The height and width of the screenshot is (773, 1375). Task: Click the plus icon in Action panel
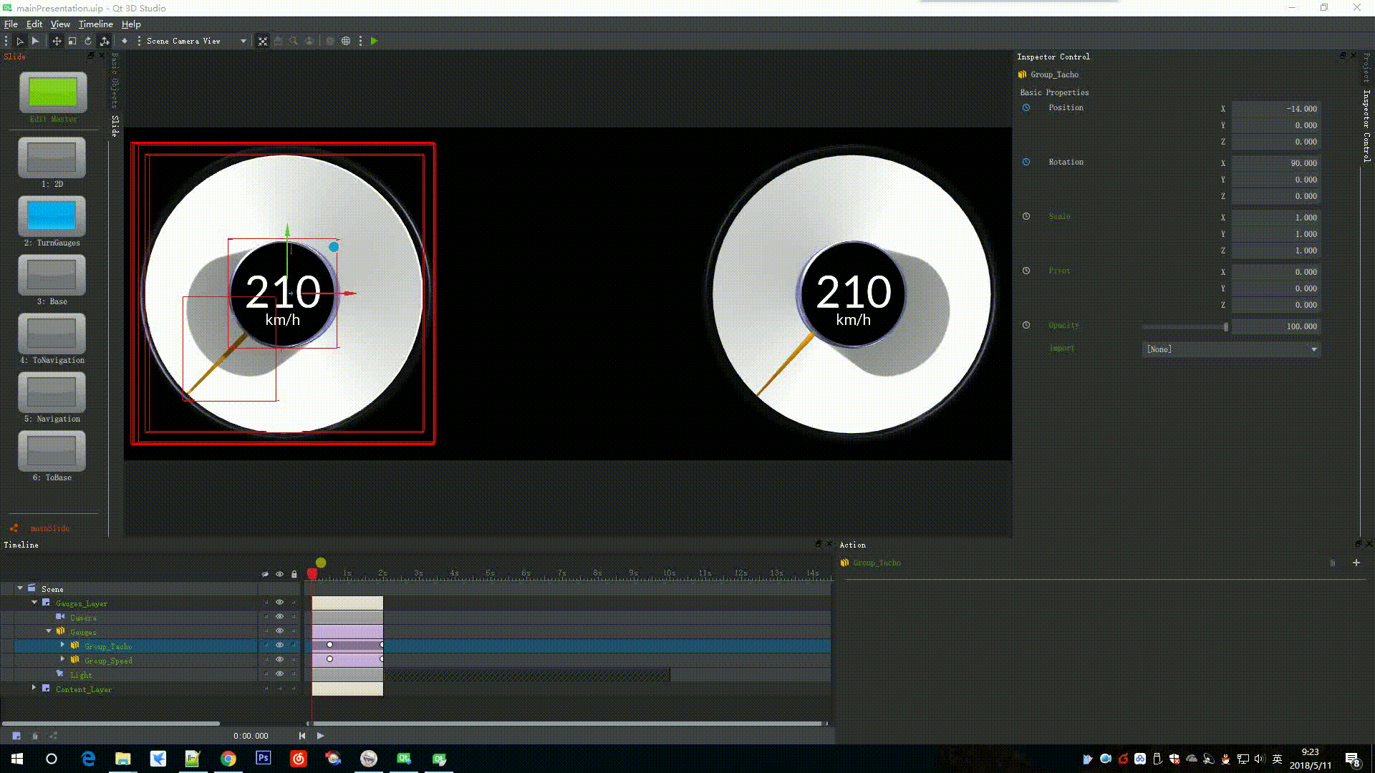(x=1356, y=563)
